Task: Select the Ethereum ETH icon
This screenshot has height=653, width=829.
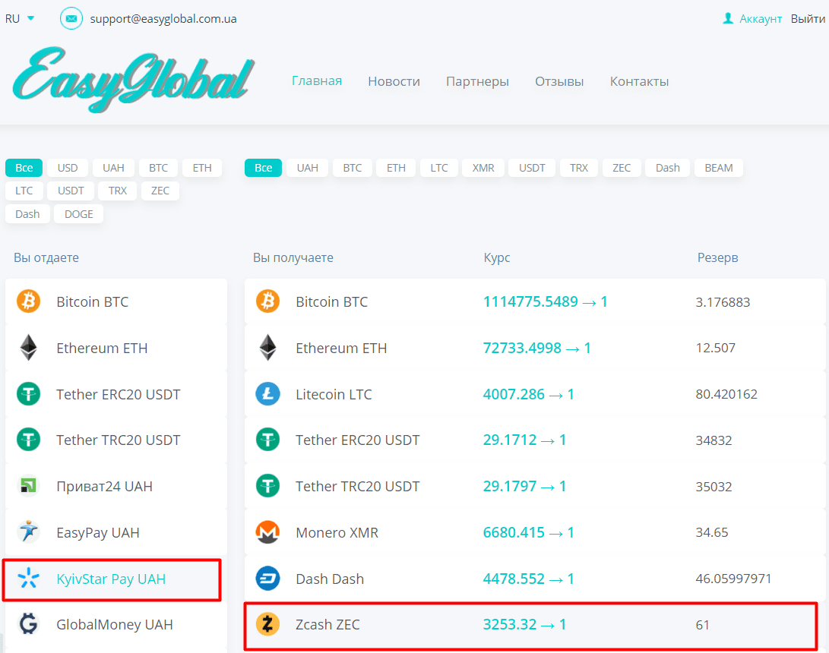Action: coord(28,347)
